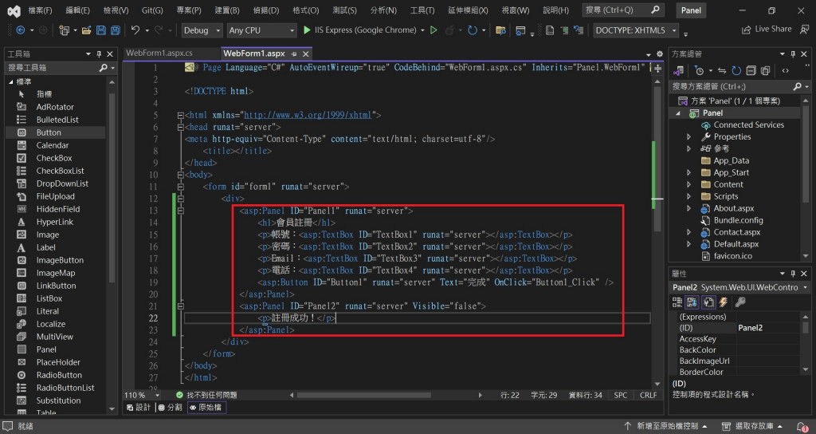Image resolution: width=816 pixels, height=434 pixels.
Task: Click the Property Pages wrench icon
Action: (740, 302)
